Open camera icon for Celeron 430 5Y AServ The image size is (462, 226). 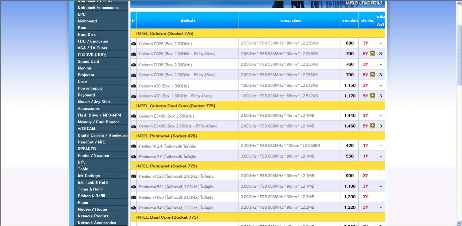click(x=133, y=96)
